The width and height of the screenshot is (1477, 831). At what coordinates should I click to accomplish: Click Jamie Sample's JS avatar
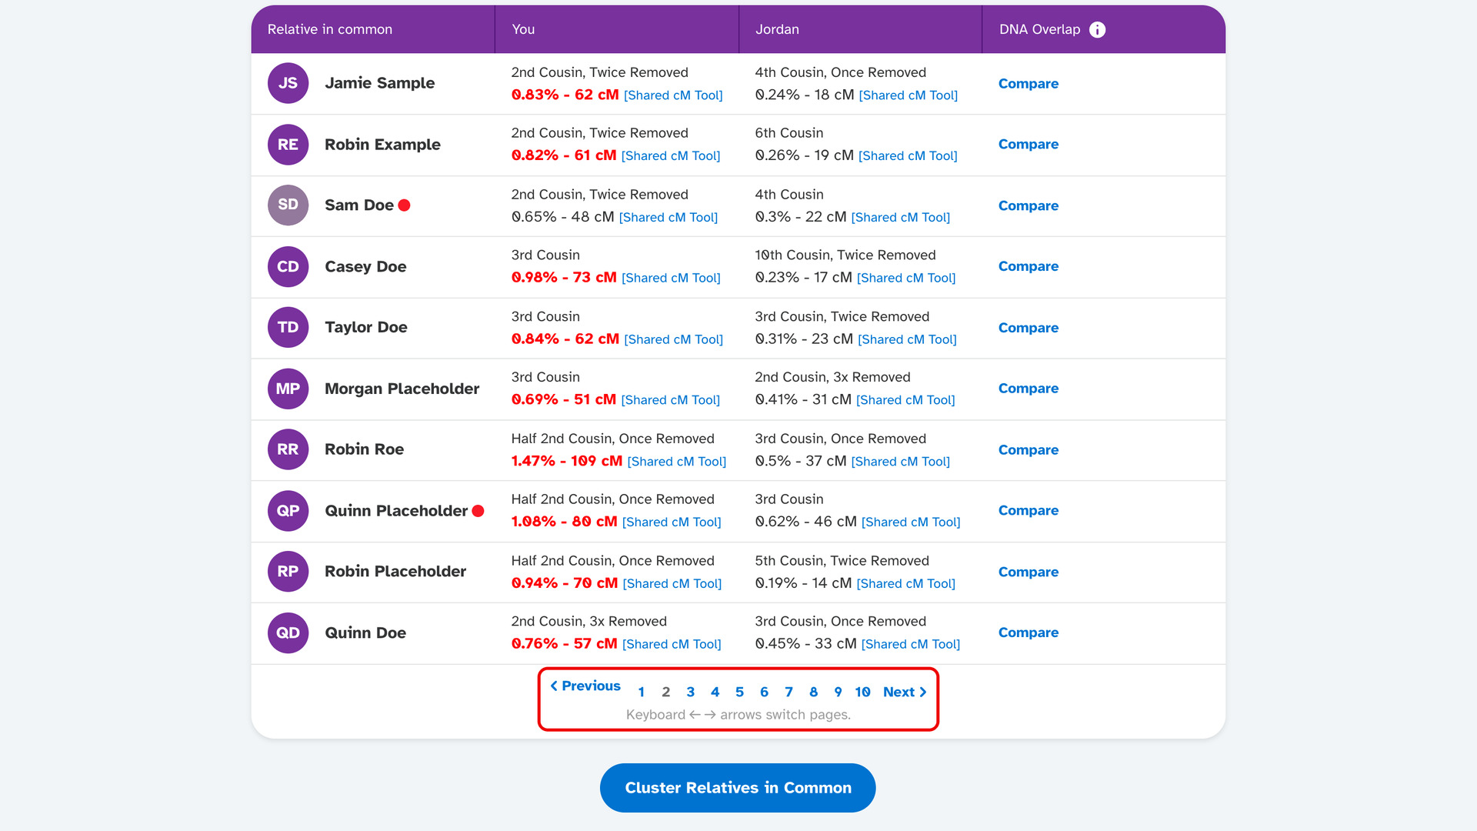pyautogui.click(x=288, y=83)
